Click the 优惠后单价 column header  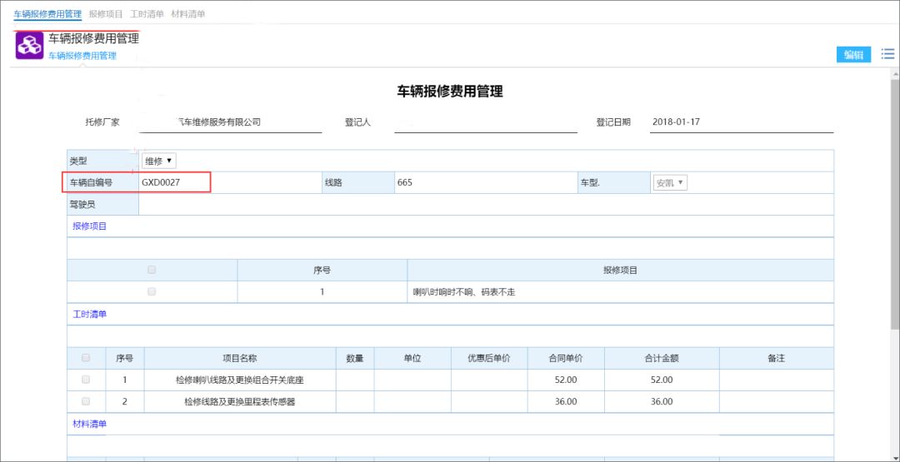click(489, 358)
